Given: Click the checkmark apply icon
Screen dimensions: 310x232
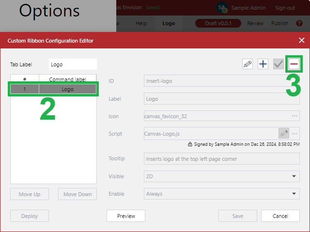Looking at the screenshot, I should (x=278, y=64).
